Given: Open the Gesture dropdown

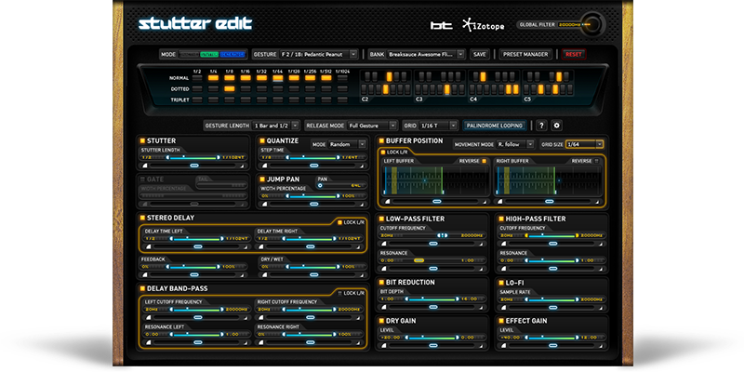Looking at the screenshot, I should [318, 55].
